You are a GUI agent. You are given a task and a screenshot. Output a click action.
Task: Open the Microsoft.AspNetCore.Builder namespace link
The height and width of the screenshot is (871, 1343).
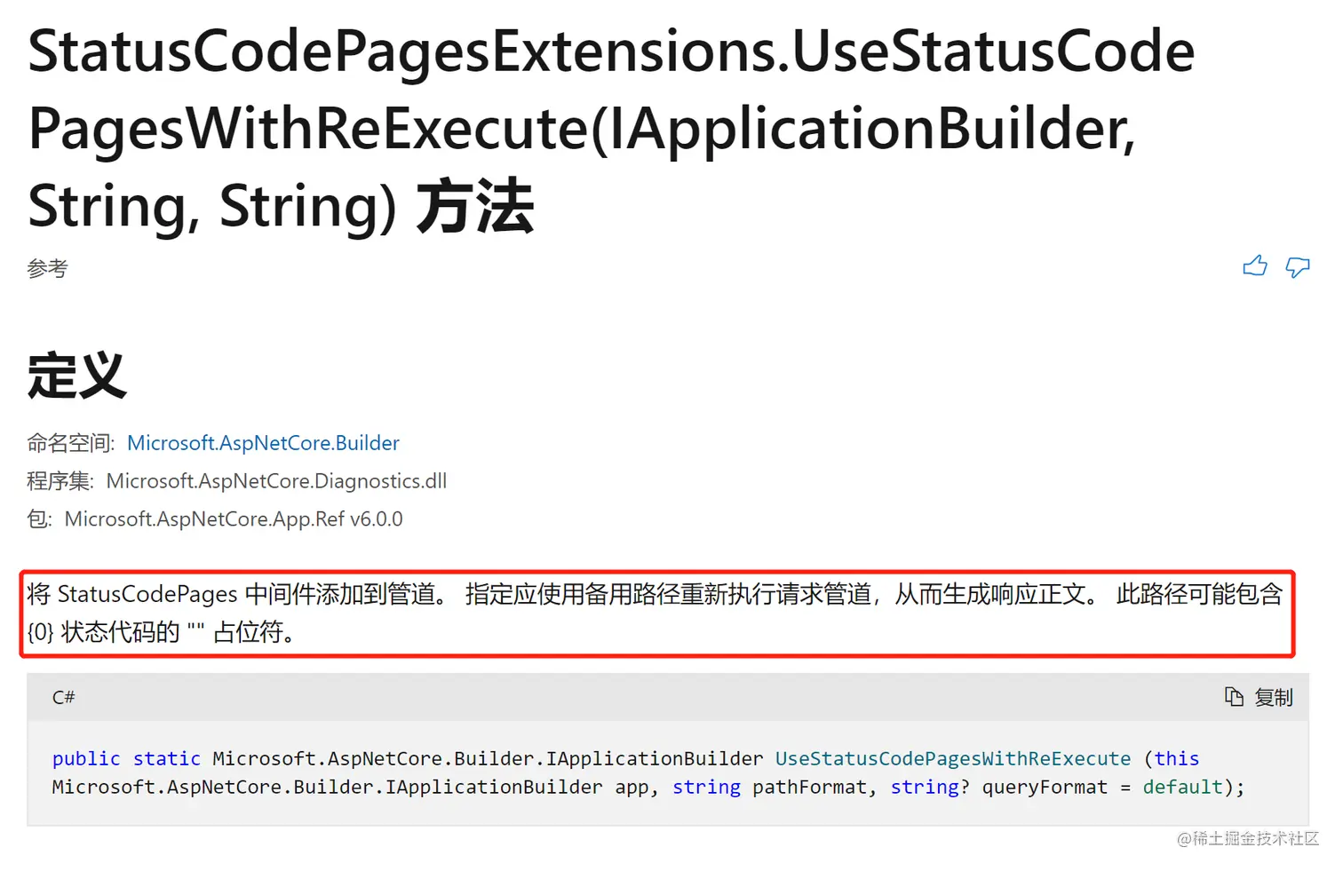tap(263, 443)
